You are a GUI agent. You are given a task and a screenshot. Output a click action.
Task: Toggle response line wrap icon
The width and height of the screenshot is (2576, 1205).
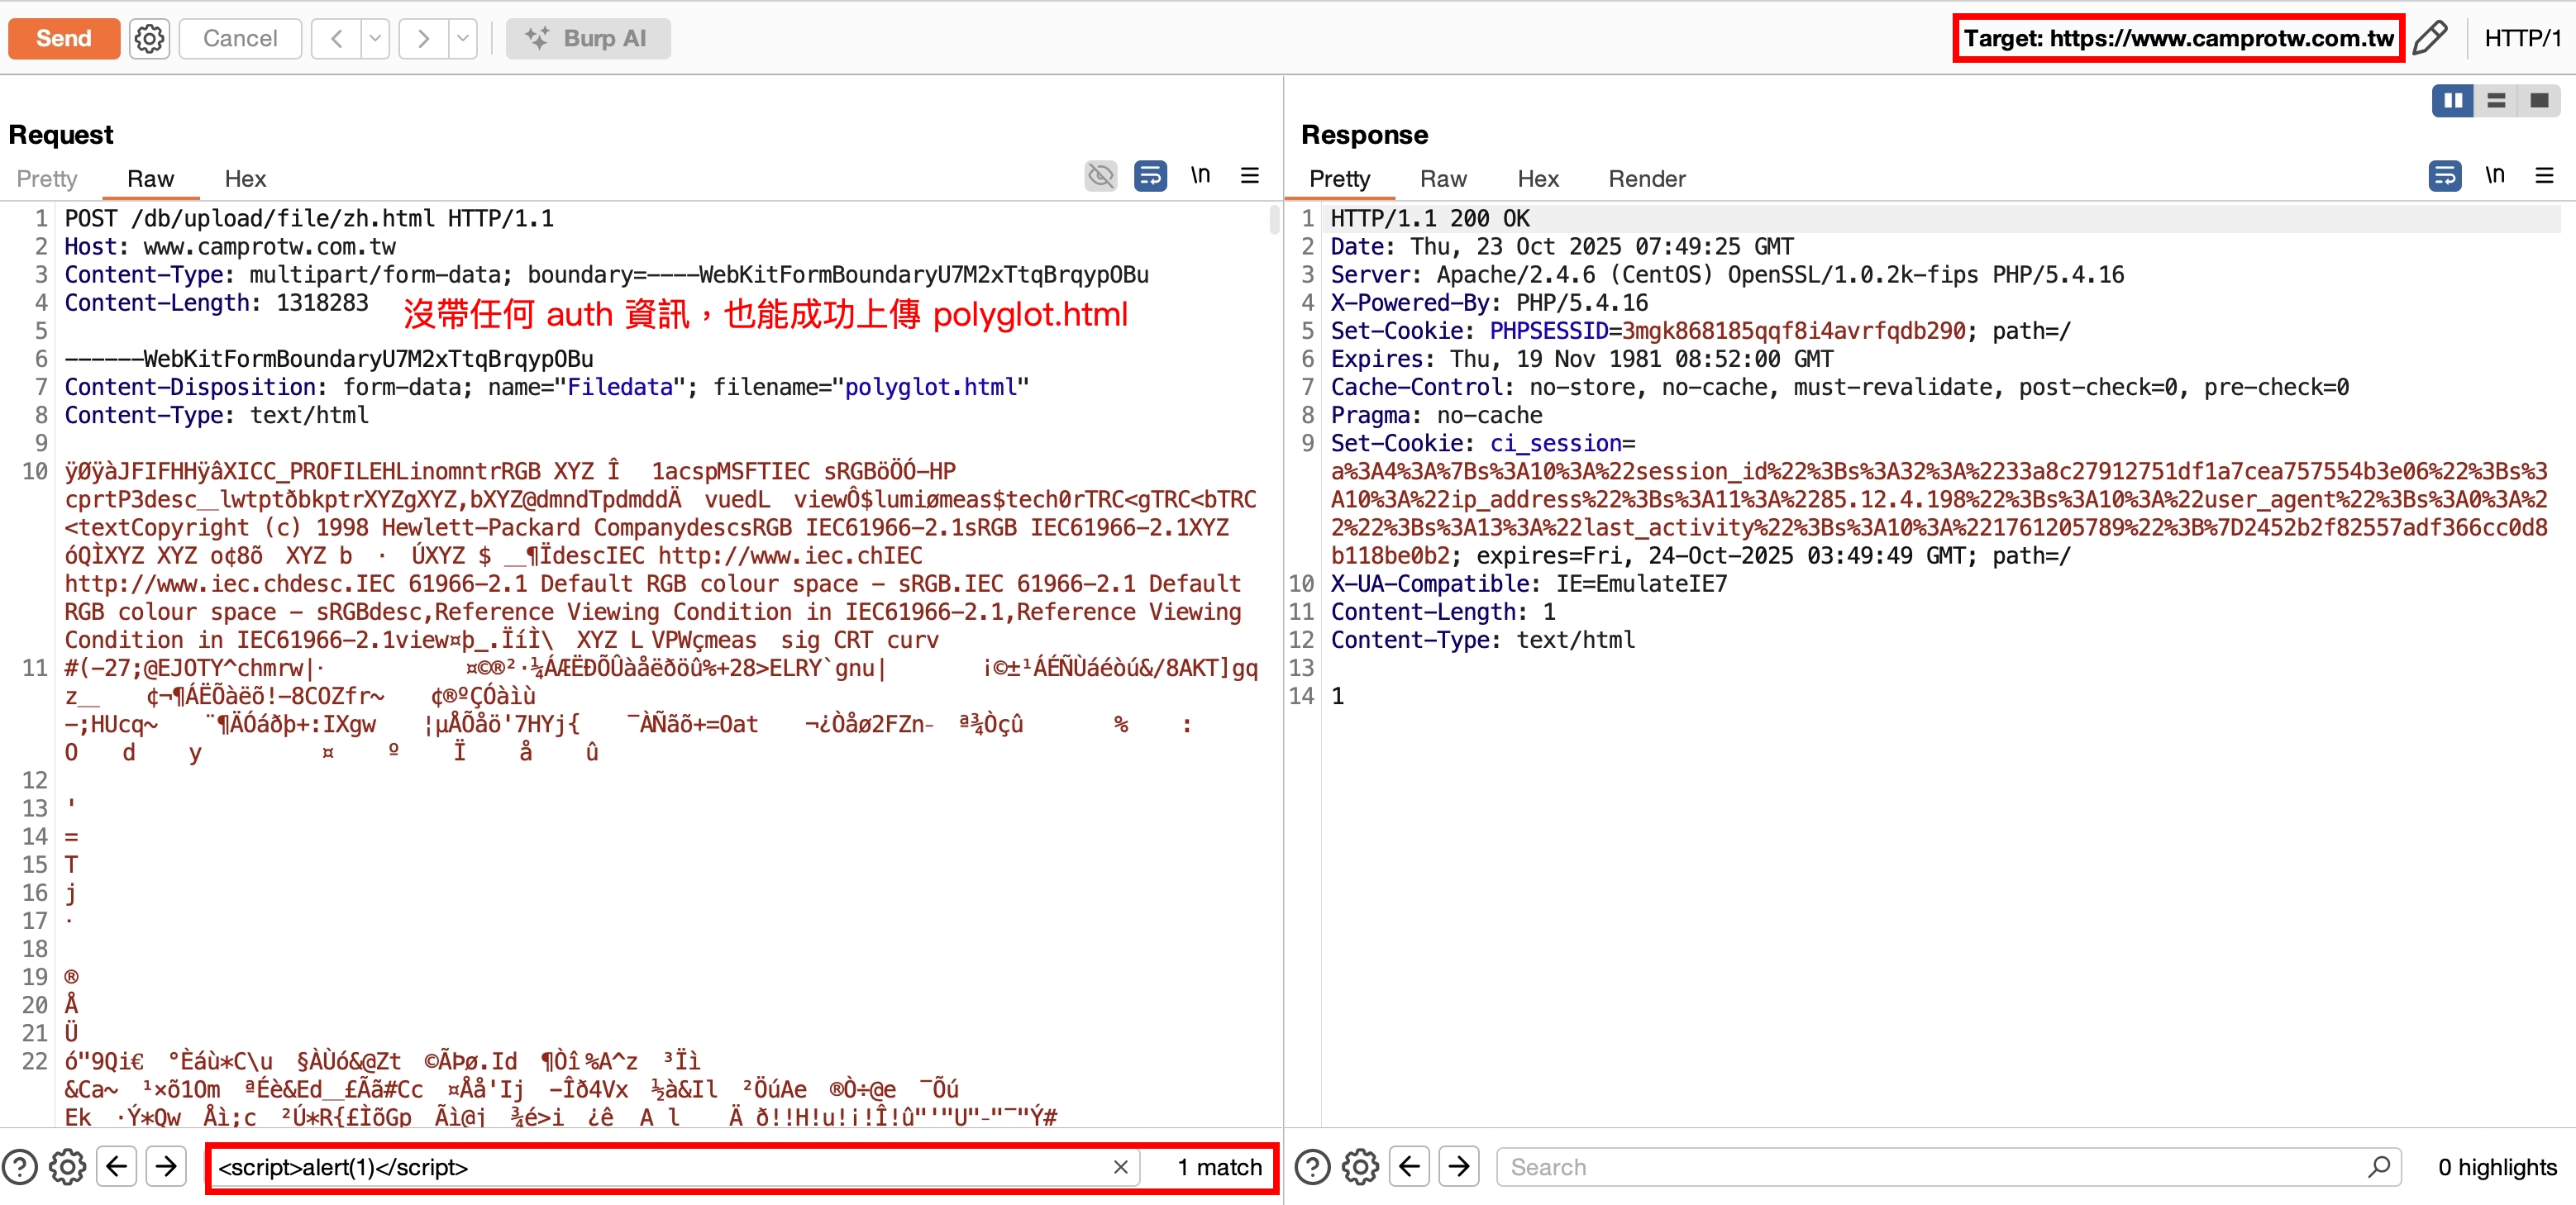tap(2445, 176)
